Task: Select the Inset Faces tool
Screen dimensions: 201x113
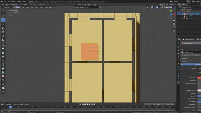Action: pyautogui.click(x=3, y=53)
